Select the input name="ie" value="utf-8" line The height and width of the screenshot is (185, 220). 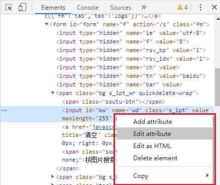click(131, 33)
